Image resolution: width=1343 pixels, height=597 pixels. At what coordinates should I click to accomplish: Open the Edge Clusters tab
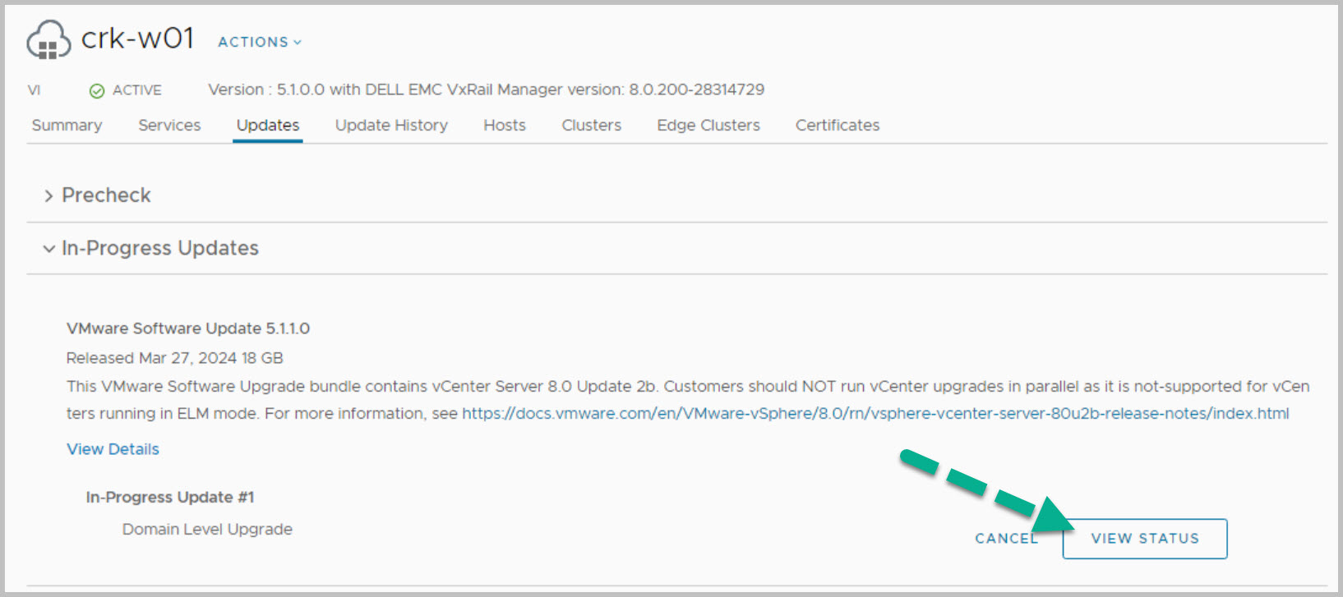point(708,125)
